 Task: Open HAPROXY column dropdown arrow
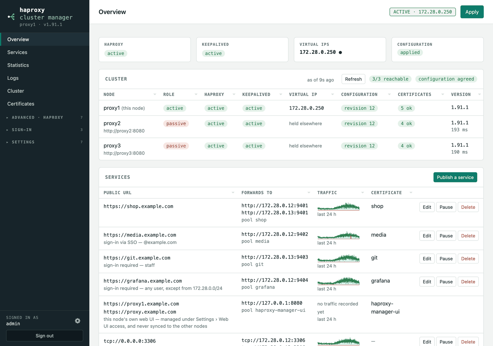pos(234,94)
